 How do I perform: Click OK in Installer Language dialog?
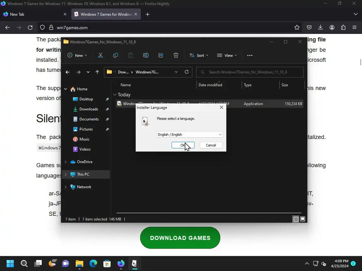pyautogui.click(x=183, y=145)
